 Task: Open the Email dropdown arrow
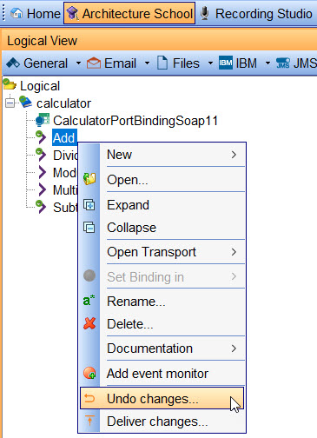point(147,63)
